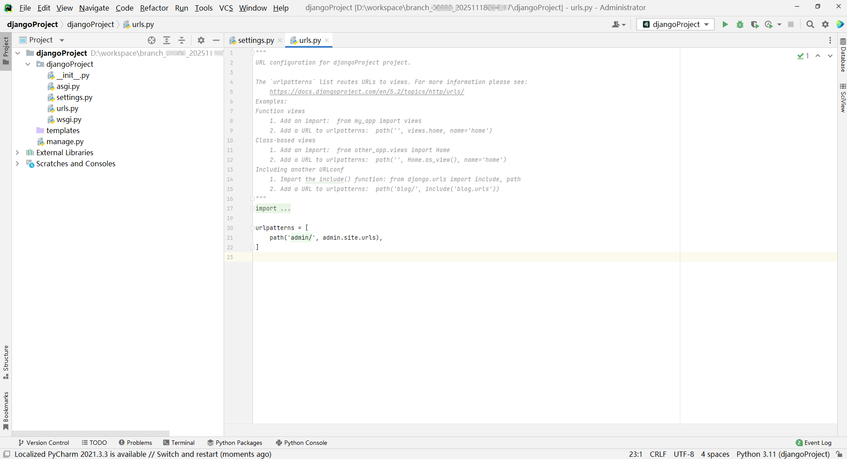This screenshot has height=459, width=847.
Task: Go to next highlighted problem arrow
Action: 830,56
